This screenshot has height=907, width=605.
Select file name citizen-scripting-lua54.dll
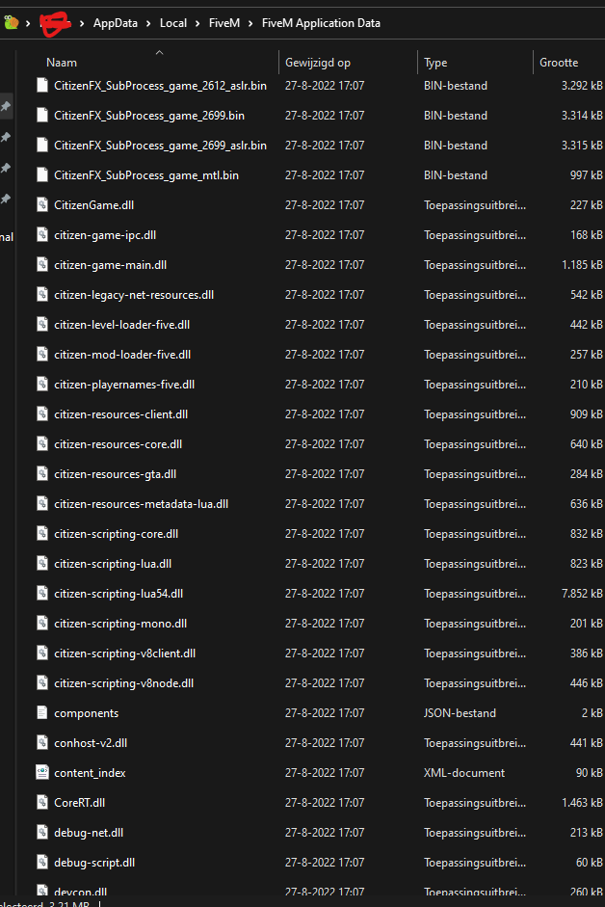118,594
